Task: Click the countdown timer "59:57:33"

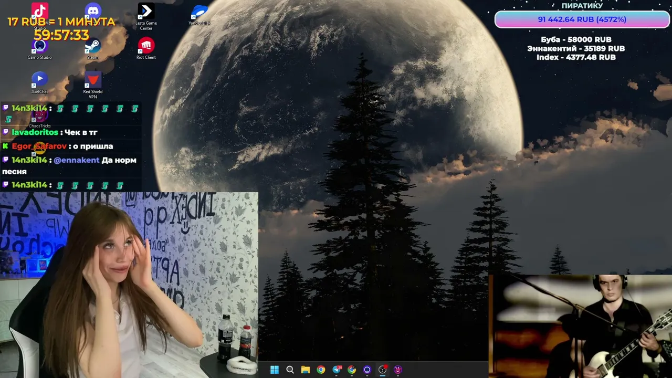Action: pyautogui.click(x=61, y=35)
